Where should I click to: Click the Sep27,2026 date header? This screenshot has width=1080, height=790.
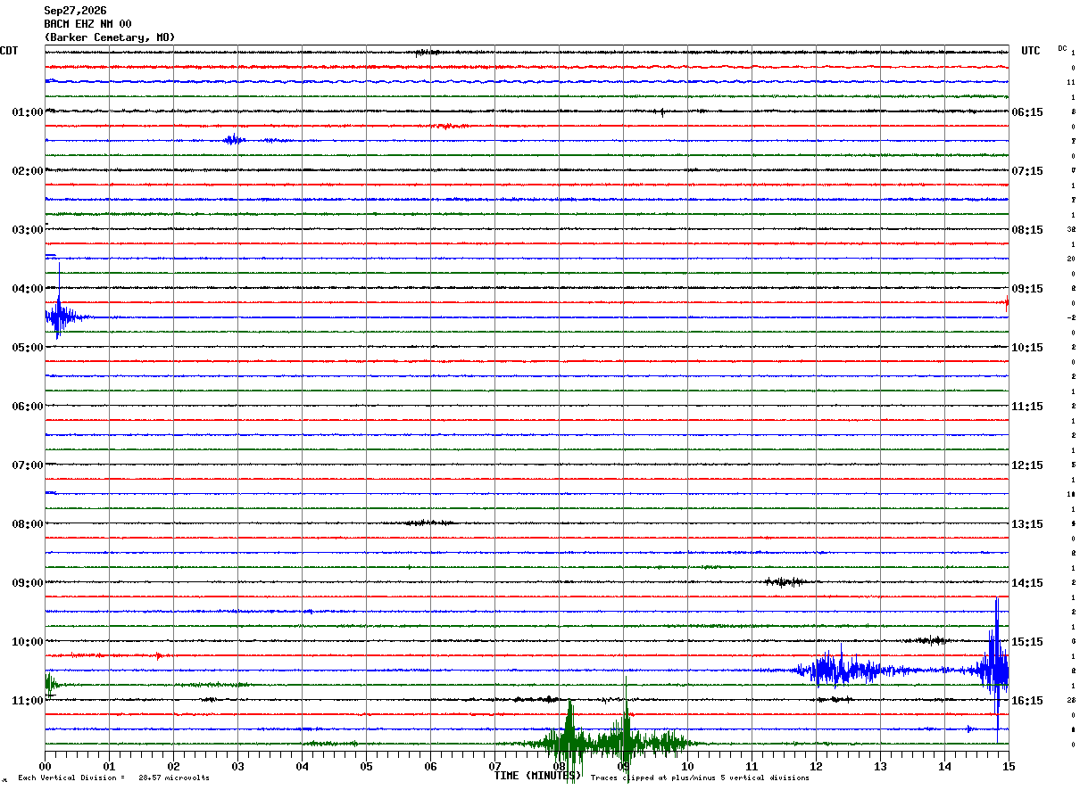(x=75, y=11)
